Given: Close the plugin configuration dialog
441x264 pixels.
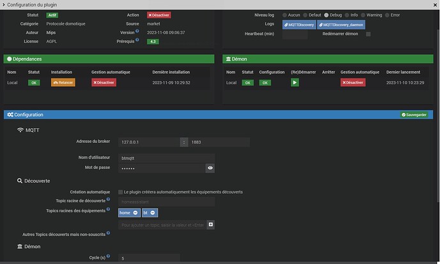Looking at the screenshot, I should (435, 4).
